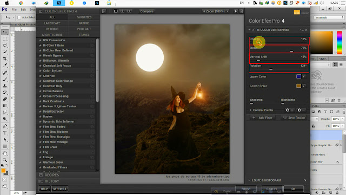Click the Add Filter button

point(263,118)
